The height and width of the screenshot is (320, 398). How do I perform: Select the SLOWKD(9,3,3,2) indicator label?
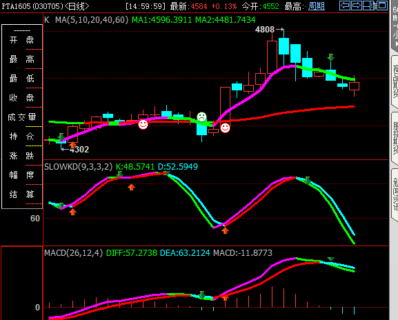[78, 167]
